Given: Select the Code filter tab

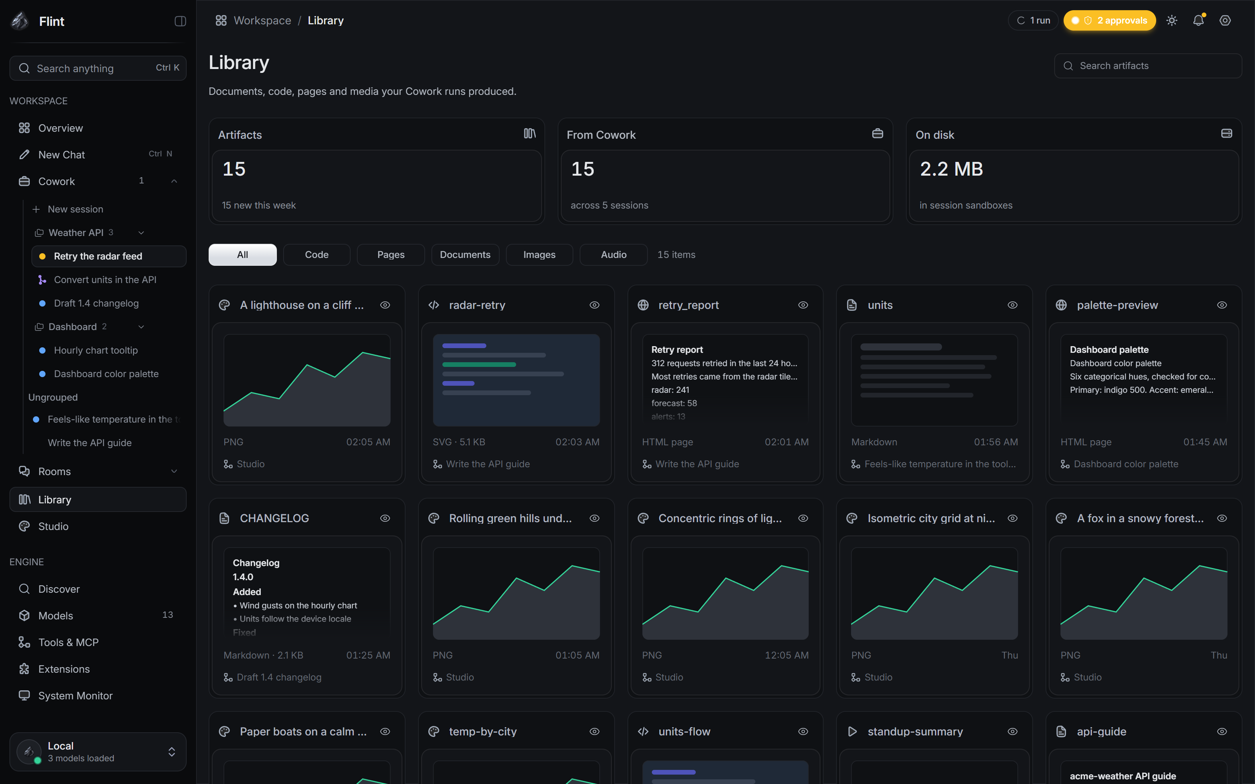Looking at the screenshot, I should (x=317, y=255).
